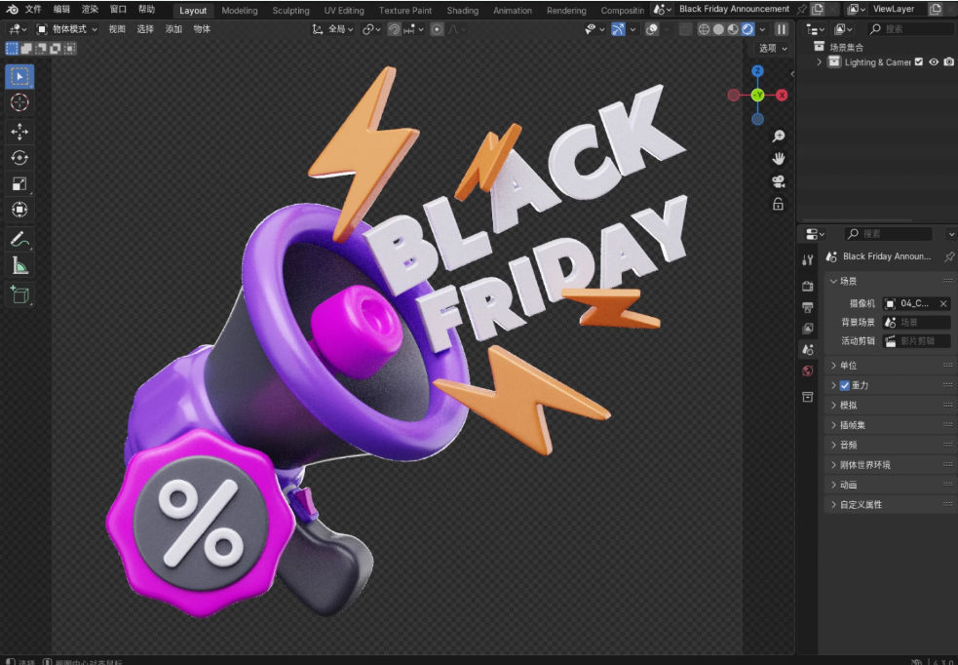The image size is (958, 665).
Task: Click the properties editor 搜索 search field
Action: click(889, 234)
